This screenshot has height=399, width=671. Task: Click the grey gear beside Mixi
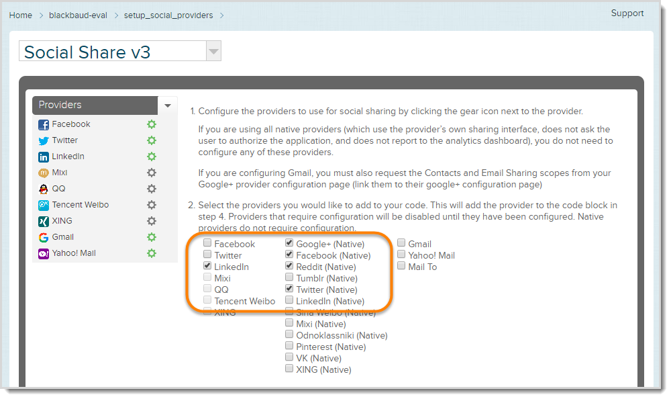tap(152, 173)
